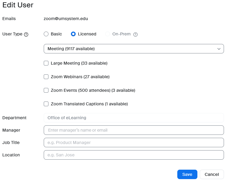Focus the Manager name or email field
The image size is (229, 185).
[134, 130]
